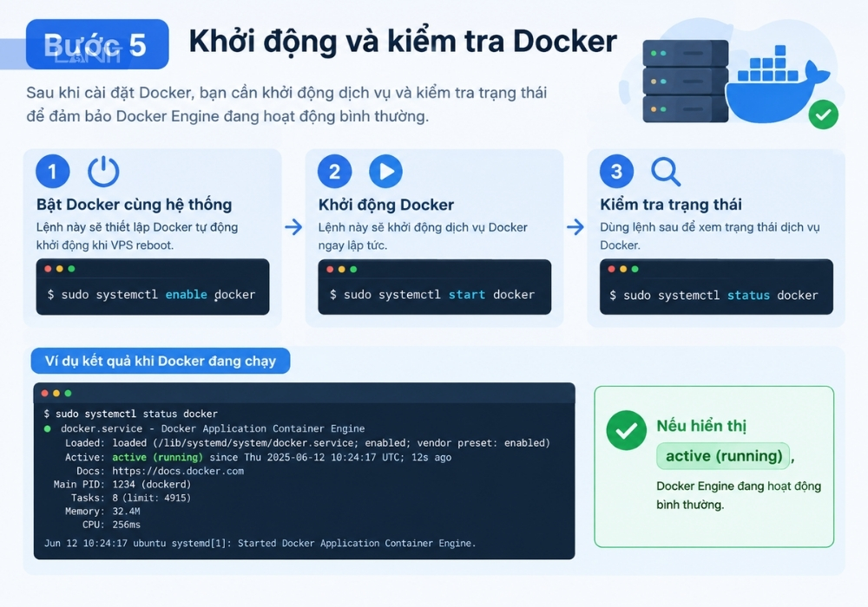Image resolution: width=868 pixels, height=607 pixels.
Task: Click the play icon above Khởi động Docker
Action: coord(386,172)
